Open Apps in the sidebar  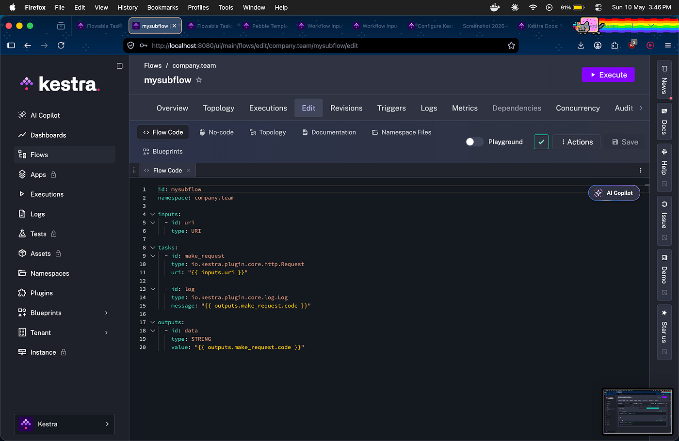[65, 174]
